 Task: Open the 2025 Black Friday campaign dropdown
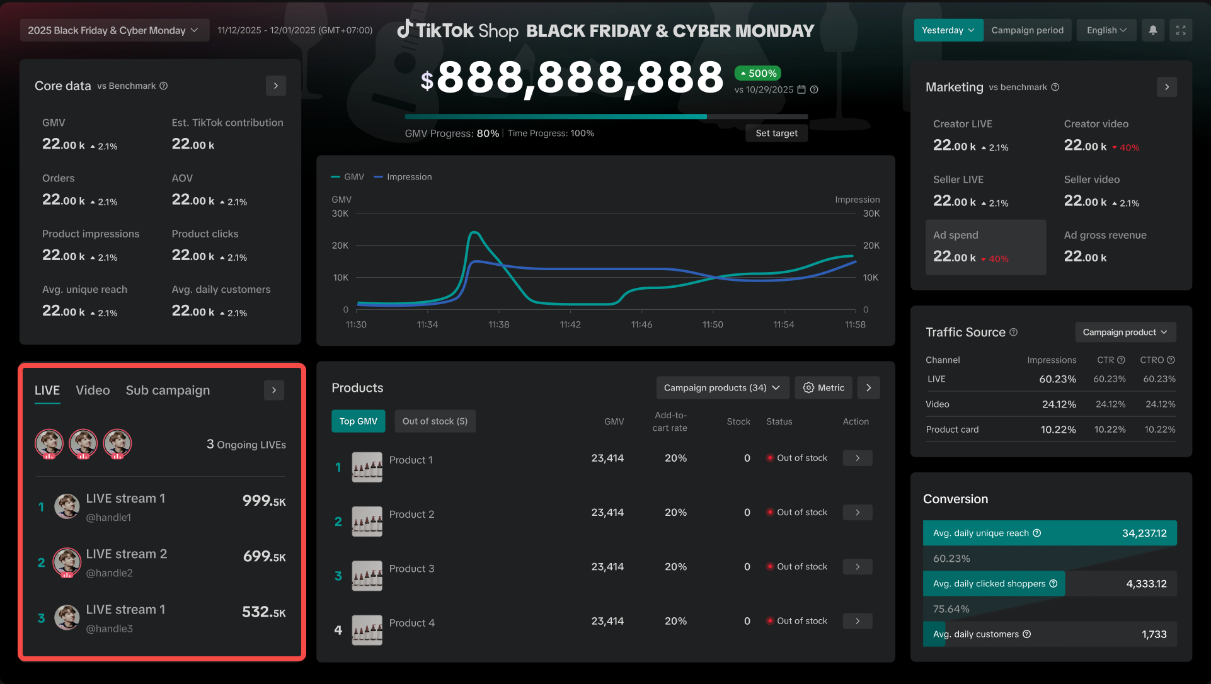114,30
